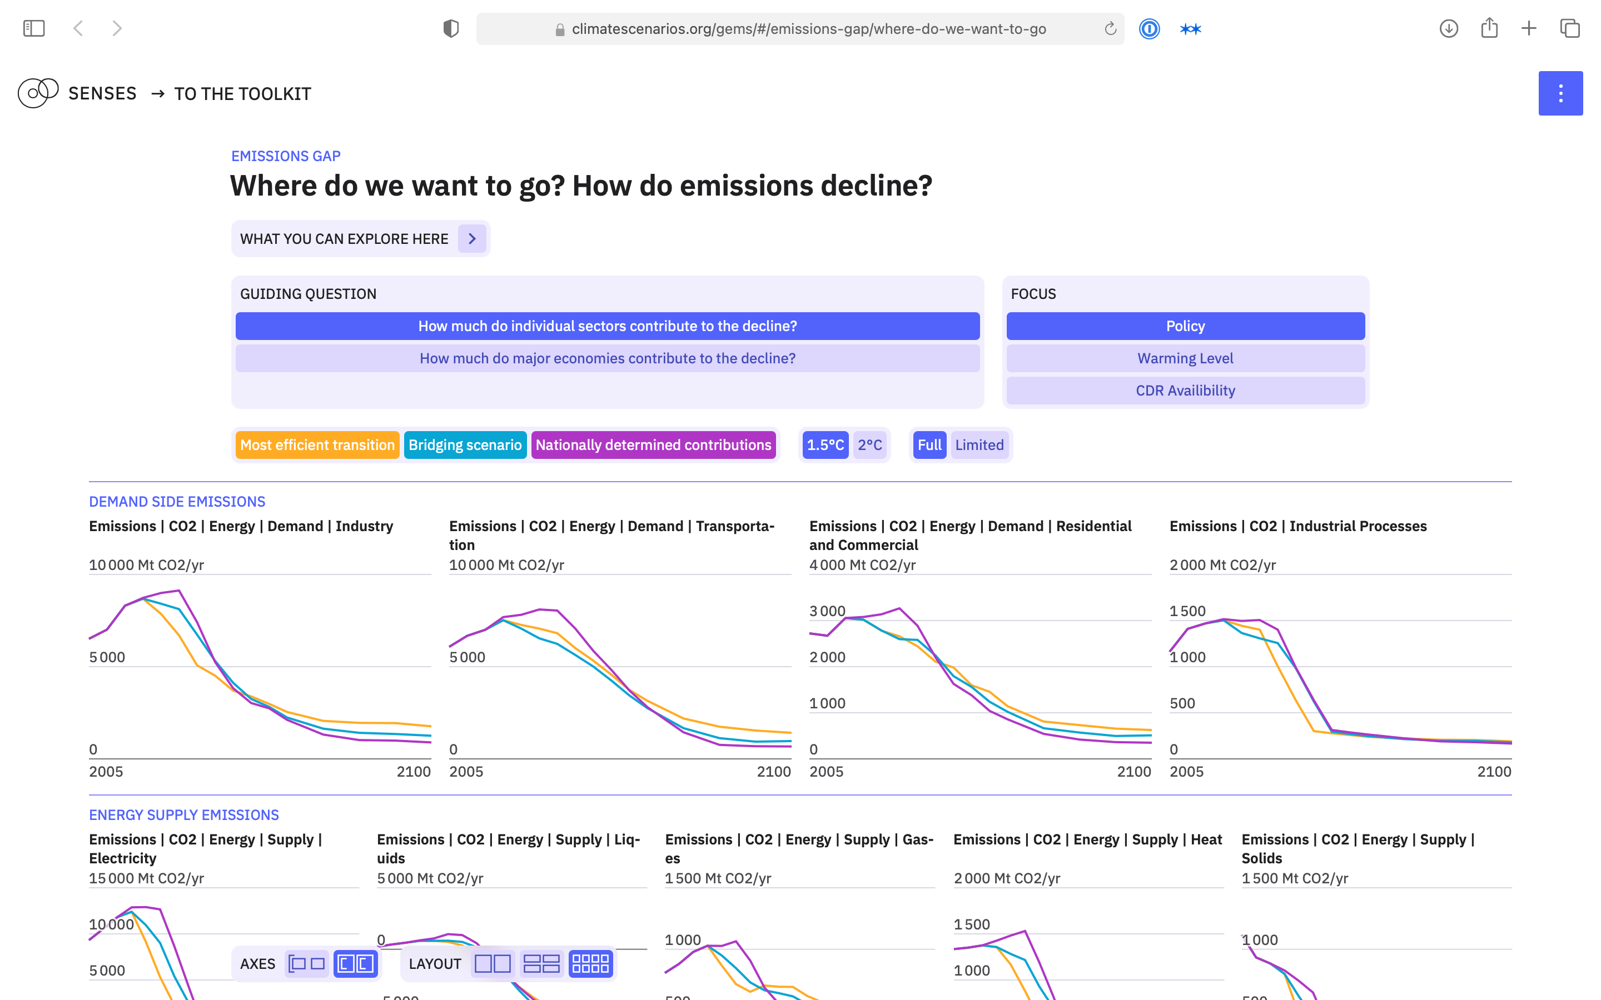The image size is (1601, 1000).
Task: Click the Safari share icon
Action: [x=1489, y=28]
